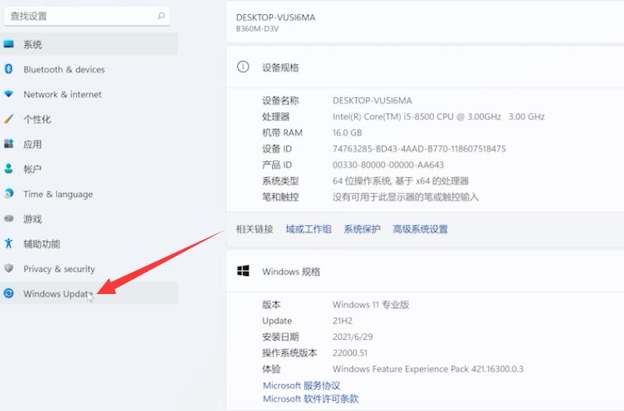Click the Gaming (游戏) controller icon
The image size is (624, 411).
coord(9,218)
